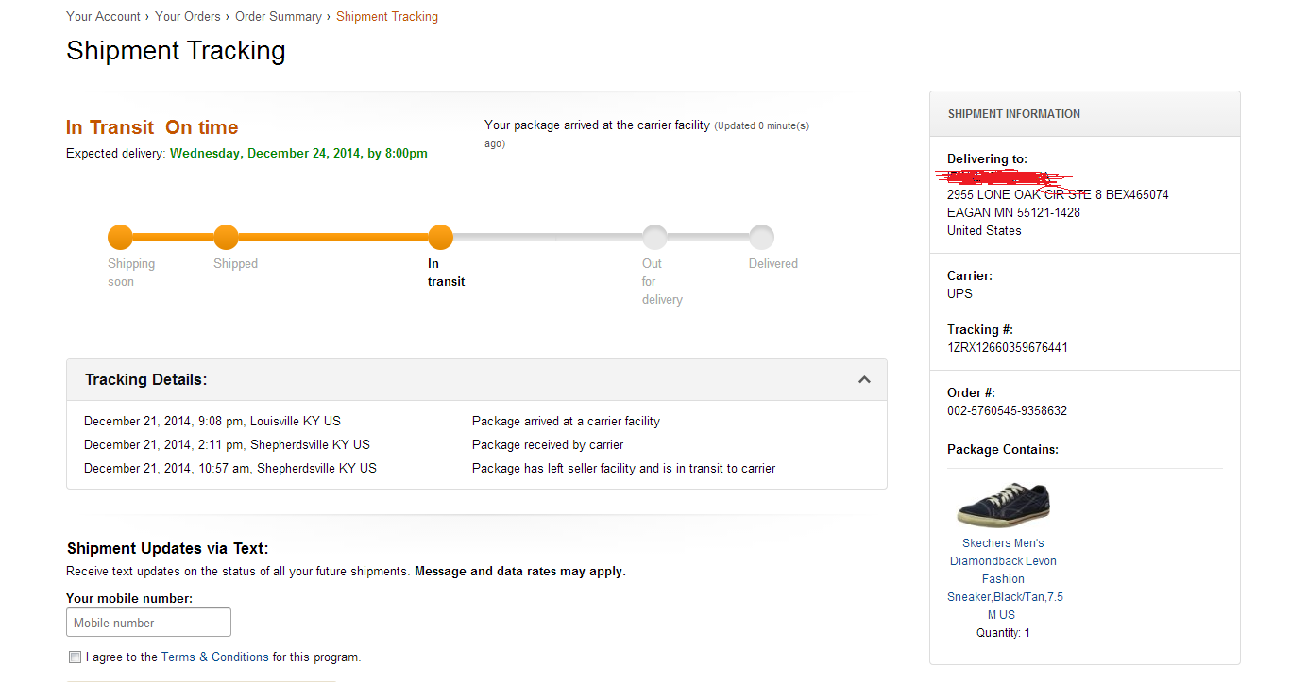1307x682 pixels.
Task: Click the Skechers sneaker product thumbnail
Action: click(1003, 504)
